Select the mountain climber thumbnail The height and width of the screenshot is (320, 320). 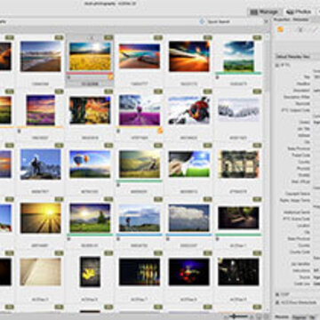click(x=41, y=164)
